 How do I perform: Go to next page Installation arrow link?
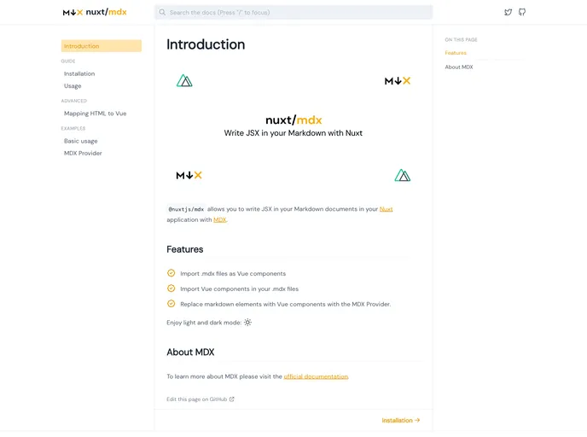tap(400, 420)
